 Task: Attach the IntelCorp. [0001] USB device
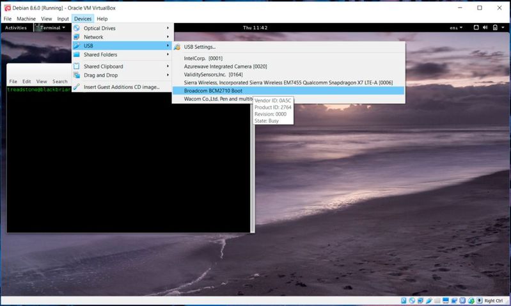tap(288, 58)
